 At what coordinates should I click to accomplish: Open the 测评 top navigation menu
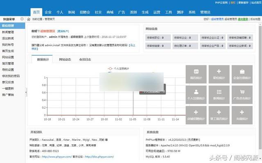click(180, 12)
